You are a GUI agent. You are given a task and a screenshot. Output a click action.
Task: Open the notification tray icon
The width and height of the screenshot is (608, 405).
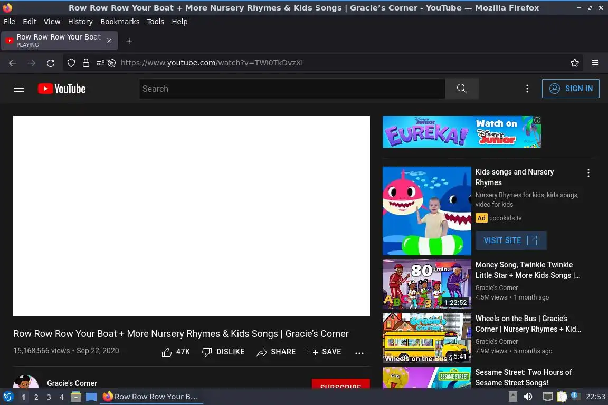(x=575, y=396)
